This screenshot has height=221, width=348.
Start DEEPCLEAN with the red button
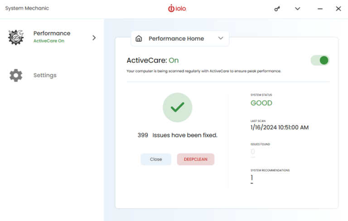(x=195, y=159)
